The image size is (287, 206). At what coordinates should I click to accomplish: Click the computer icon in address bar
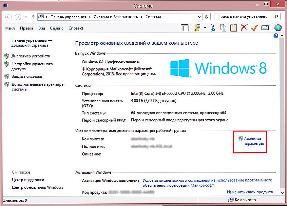tap(41, 17)
